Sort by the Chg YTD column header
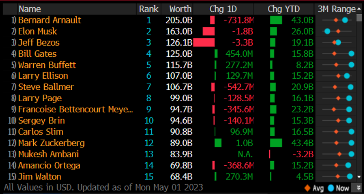This screenshot has height=194, width=364. [x=284, y=9]
